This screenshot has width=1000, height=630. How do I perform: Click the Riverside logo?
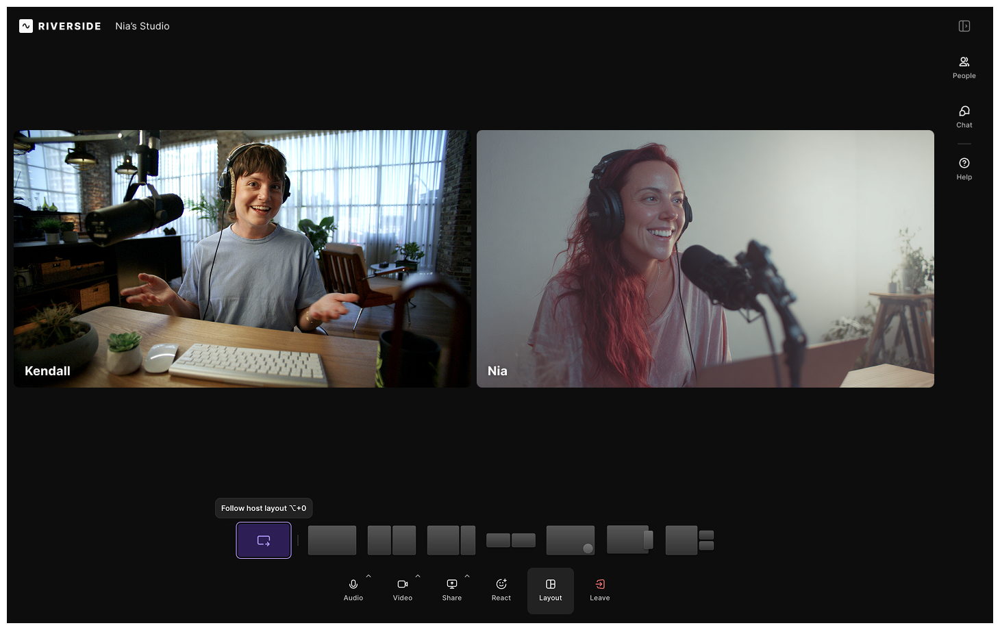pyautogui.click(x=60, y=26)
